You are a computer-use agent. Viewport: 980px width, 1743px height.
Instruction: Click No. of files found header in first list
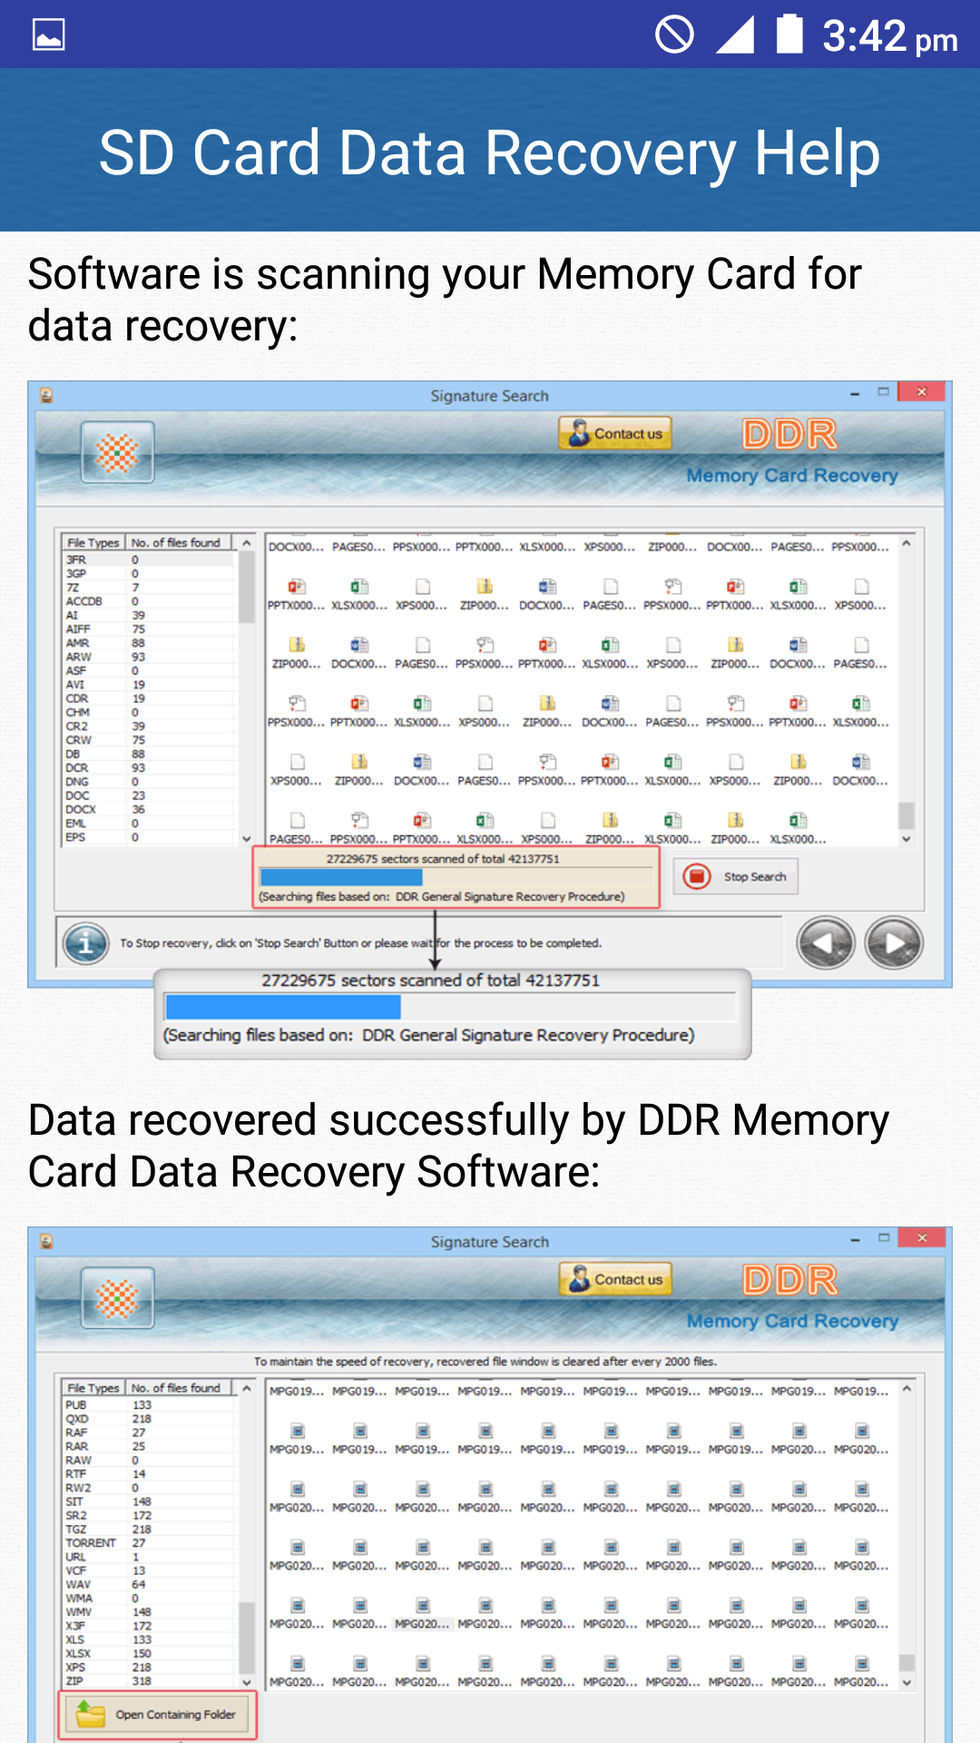180,542
